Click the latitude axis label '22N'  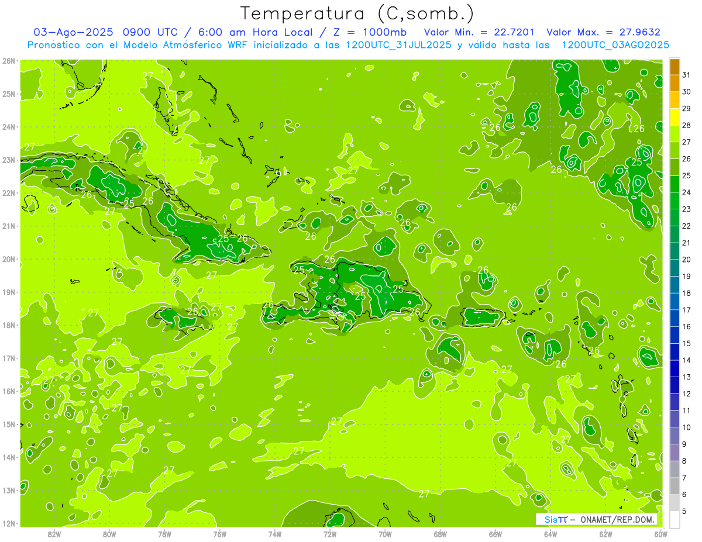pyautogui.click(x=9, y=193)
